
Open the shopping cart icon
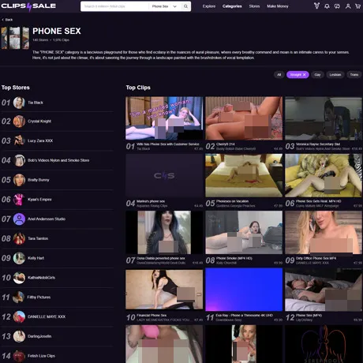coord(357,6)
